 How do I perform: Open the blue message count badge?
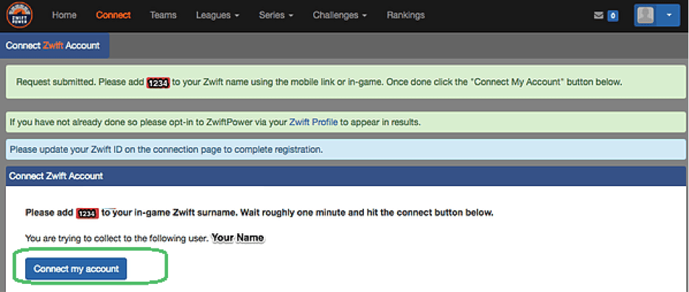pos(612,15)
